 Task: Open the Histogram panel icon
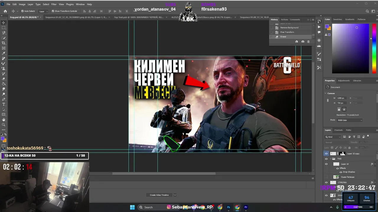(319, 46)
